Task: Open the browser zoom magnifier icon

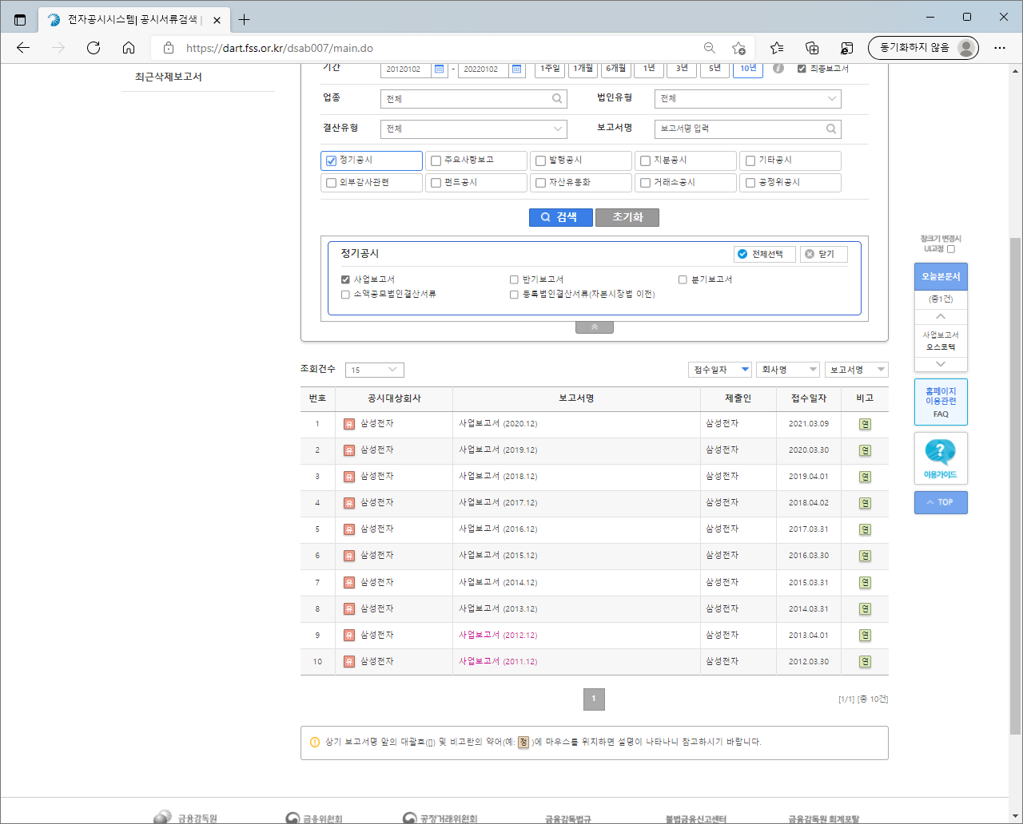Action: (x=710, y=48)
